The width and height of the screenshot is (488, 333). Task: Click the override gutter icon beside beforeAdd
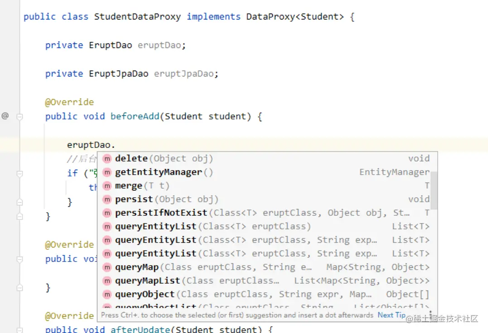click(5, 116)
